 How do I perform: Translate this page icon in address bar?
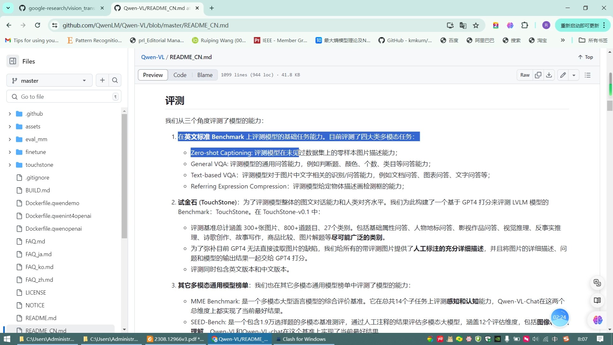coord(463,25)
